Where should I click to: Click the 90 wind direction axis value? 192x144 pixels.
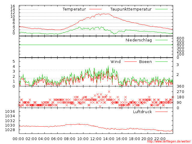tap(179, 103)
